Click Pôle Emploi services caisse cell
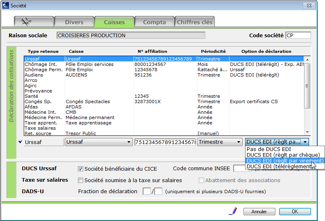325x221 pixels. [89, 64]
